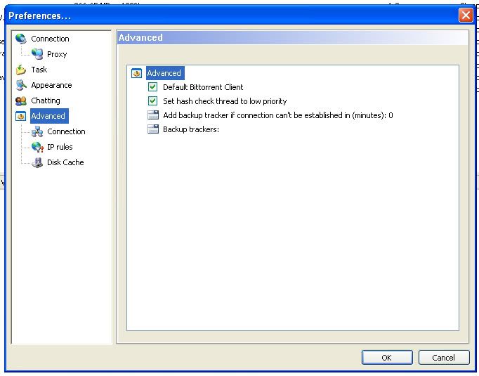Click the IP rules globe icon
This screenshot has width=479, height=376.
click(x=37, y=147)
